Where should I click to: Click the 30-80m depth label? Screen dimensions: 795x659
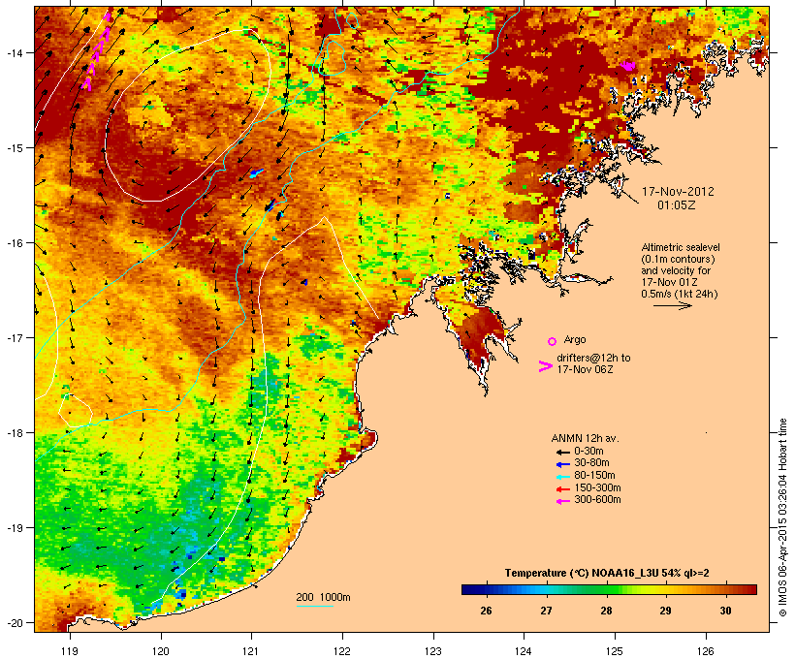(591, 463)
